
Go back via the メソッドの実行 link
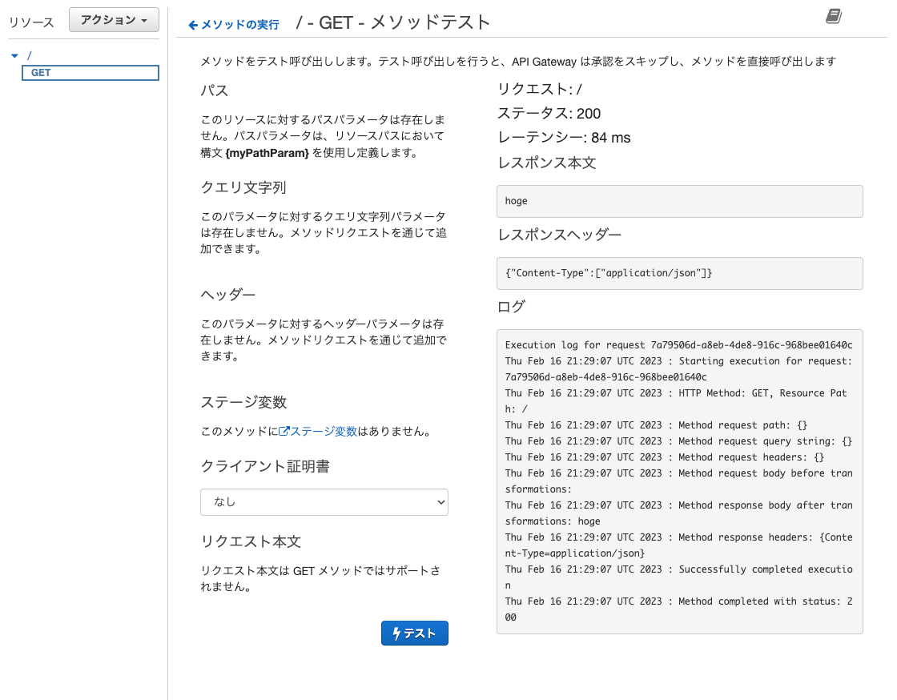pos(239,25)
